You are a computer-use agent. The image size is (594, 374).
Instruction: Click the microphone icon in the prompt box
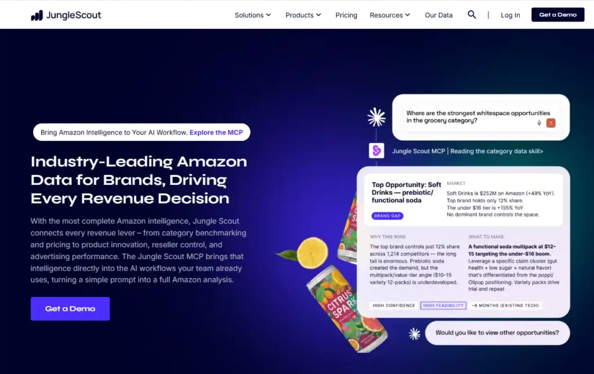click(539, 123)
